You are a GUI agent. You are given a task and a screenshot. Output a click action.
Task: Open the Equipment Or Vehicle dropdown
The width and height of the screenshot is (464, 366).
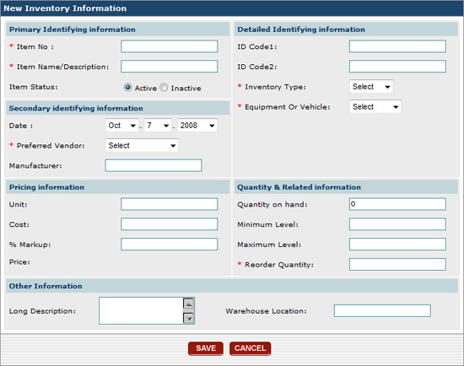375,106
